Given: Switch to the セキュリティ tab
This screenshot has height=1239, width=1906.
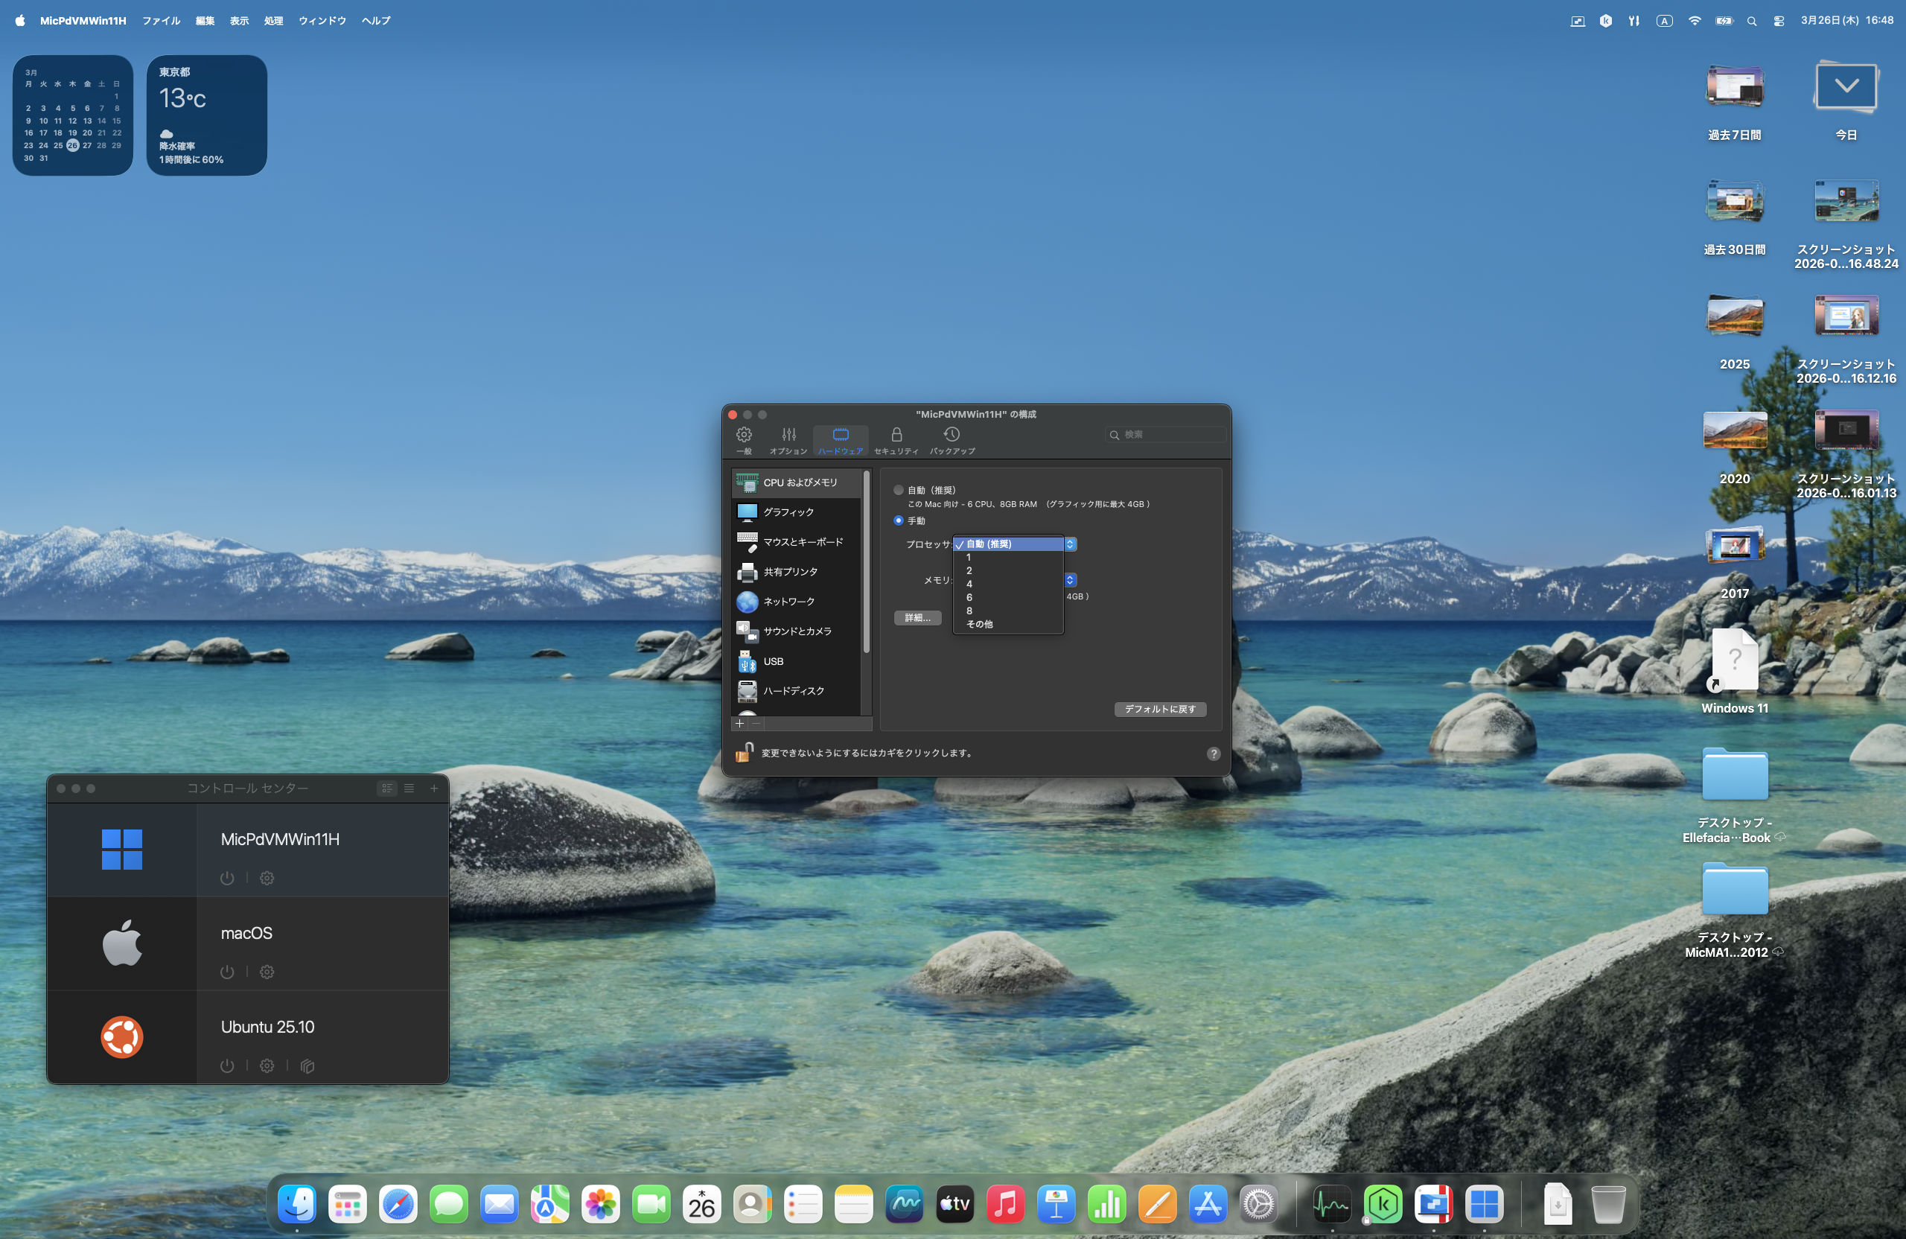Looking at the screenshot, I should pyautogui.click(x=896, y=440).
